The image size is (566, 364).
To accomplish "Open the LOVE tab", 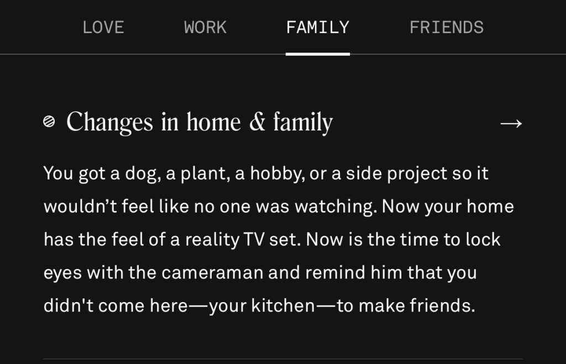I will (103, 27).
